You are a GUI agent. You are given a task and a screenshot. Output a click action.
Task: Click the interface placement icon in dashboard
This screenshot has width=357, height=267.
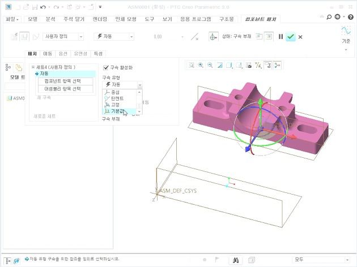click(x=15, y=36)
